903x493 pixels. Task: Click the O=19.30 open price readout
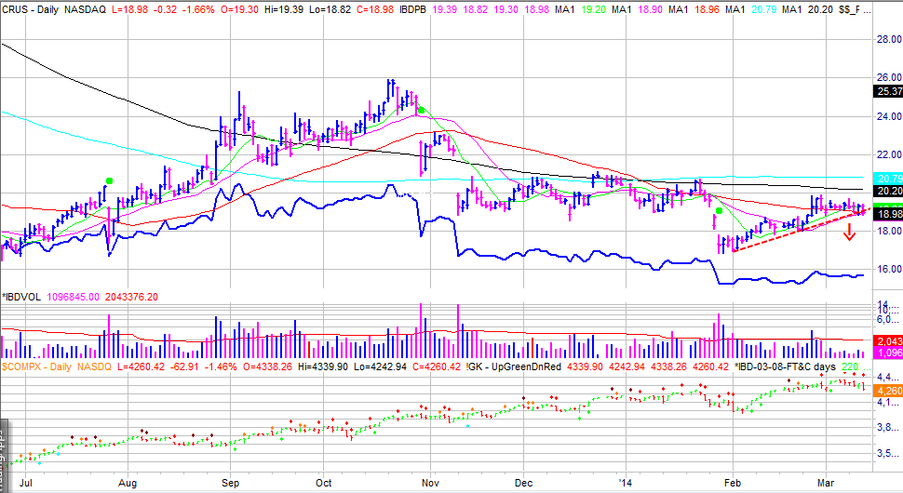(241, 9)
